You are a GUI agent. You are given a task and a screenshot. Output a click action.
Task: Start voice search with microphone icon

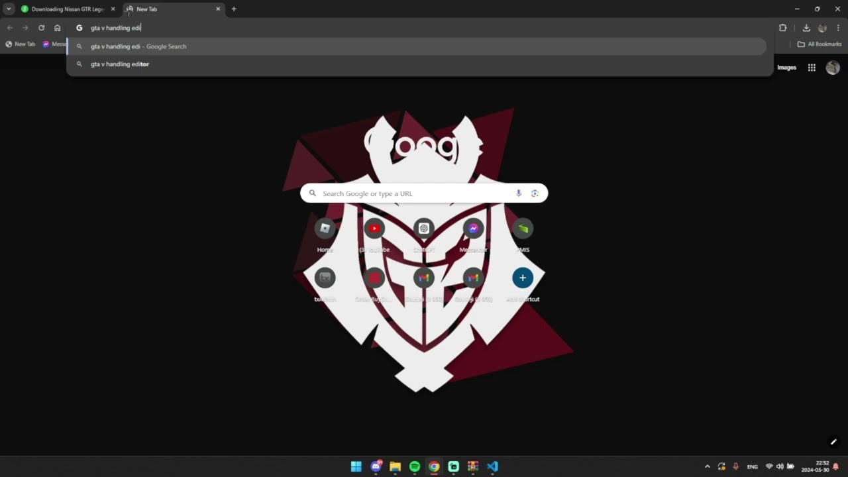coord(519,193)
